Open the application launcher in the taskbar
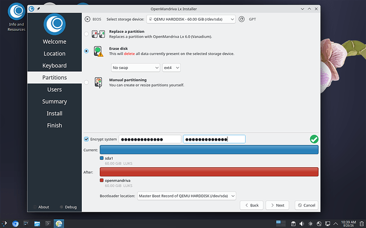 [4, 224]
